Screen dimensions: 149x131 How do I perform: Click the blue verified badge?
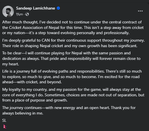coord(58,8)
